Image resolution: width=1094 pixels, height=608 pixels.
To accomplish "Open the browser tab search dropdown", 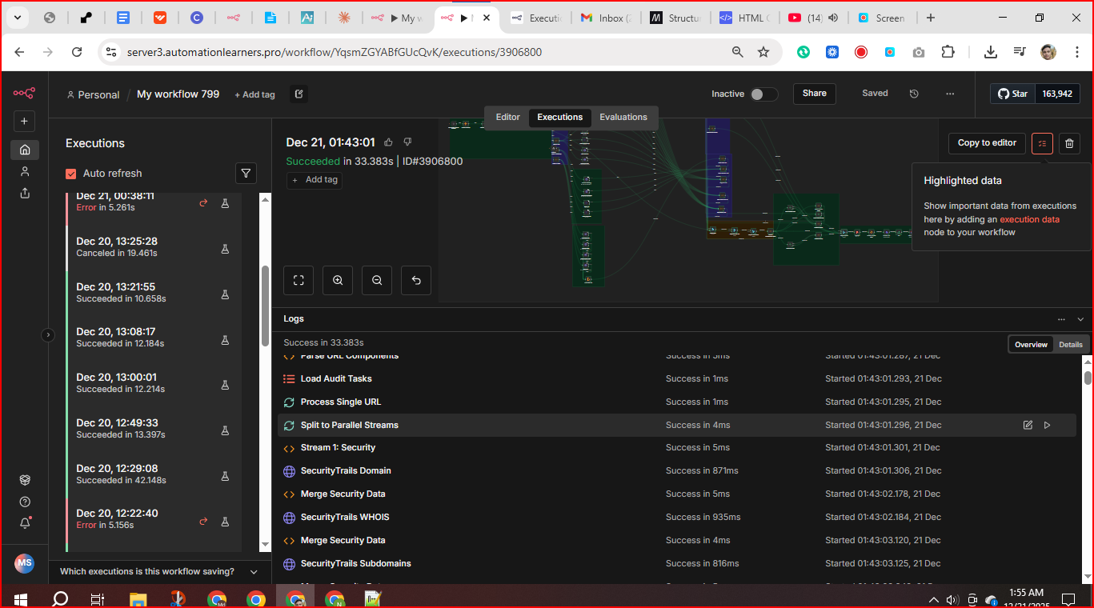I will 17,18.
